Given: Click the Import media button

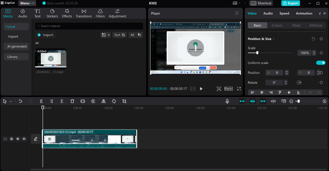Looking at the screenshot, I should click(x=45, y=35).
